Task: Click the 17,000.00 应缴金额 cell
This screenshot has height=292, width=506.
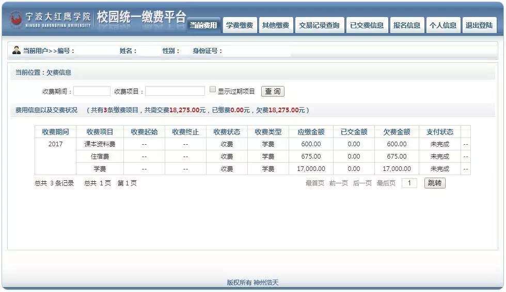Action: point(311,169)
